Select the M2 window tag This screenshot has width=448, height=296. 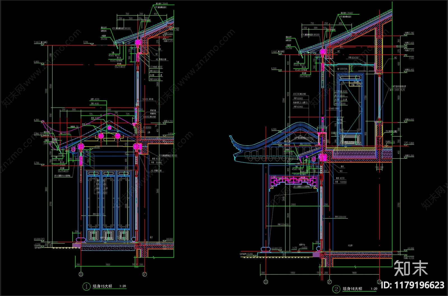[396, 58]
